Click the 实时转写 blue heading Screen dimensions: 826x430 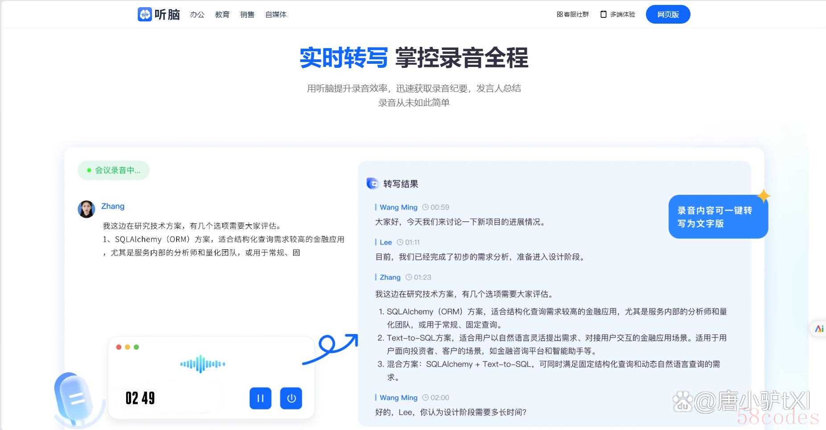pos(344,58)
